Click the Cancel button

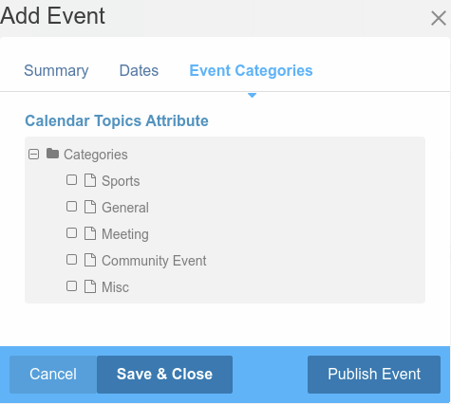click(53, 375)
